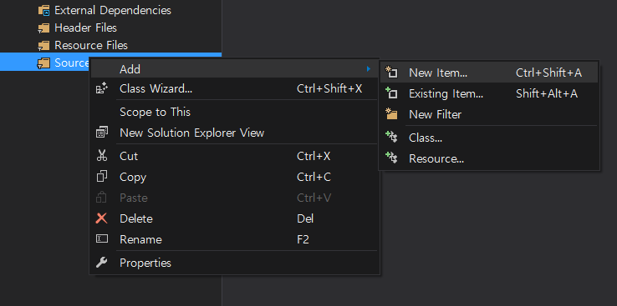Click the Class Wizard icon
The width and height of the screenshot is (617, 306).
101,88
